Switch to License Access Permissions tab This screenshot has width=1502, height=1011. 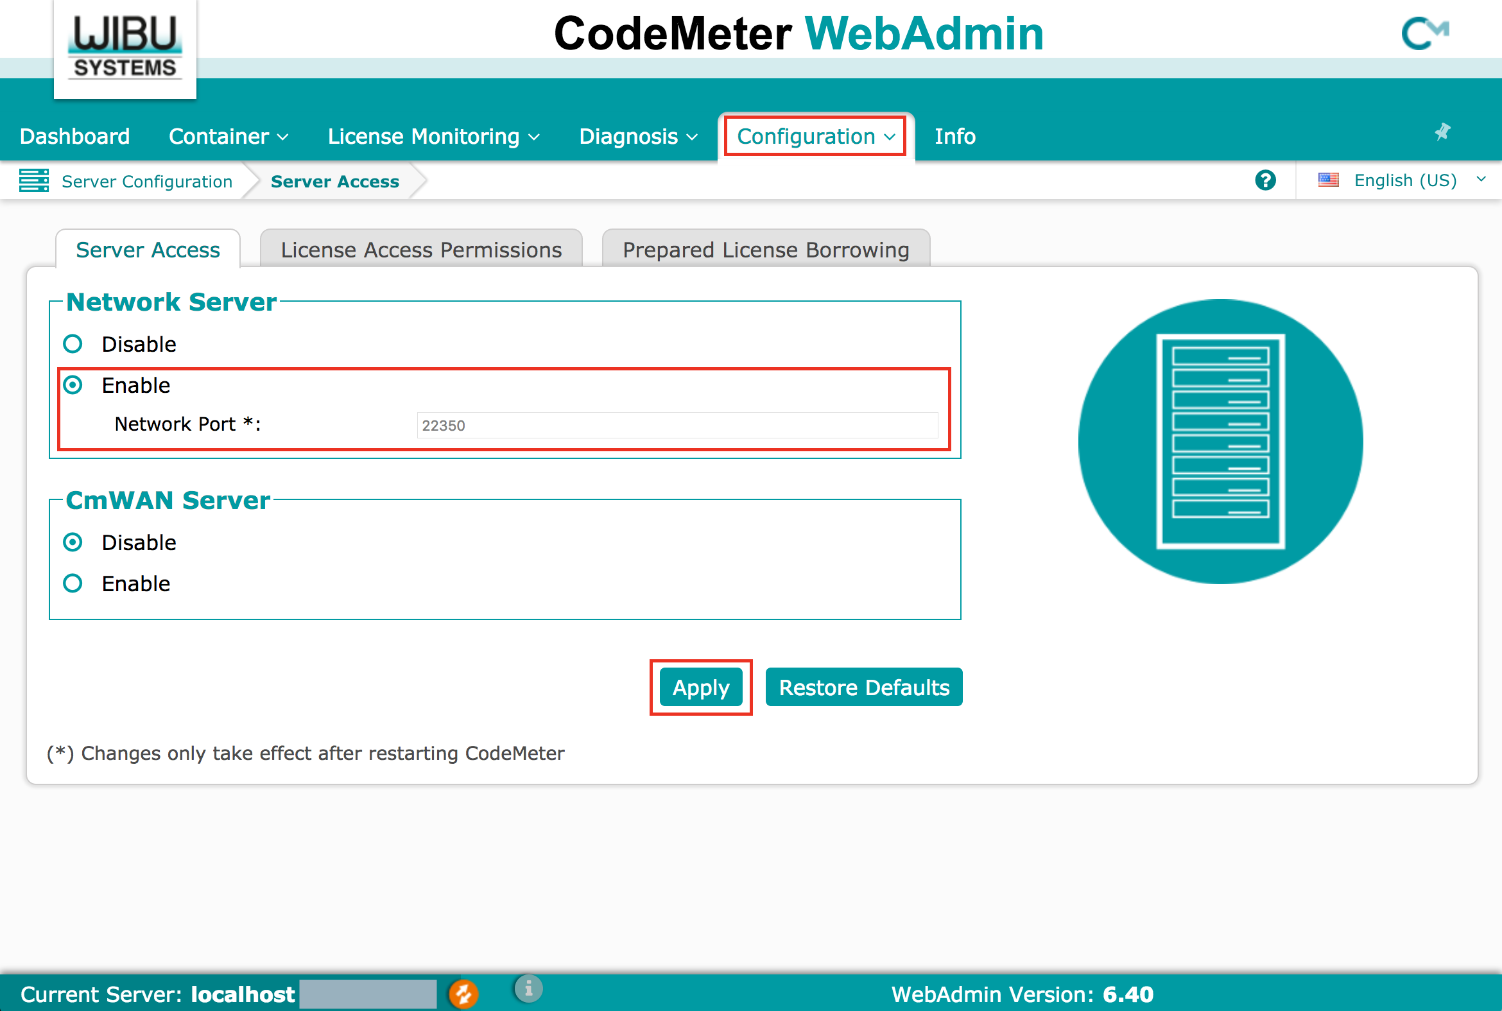[421, 250]
